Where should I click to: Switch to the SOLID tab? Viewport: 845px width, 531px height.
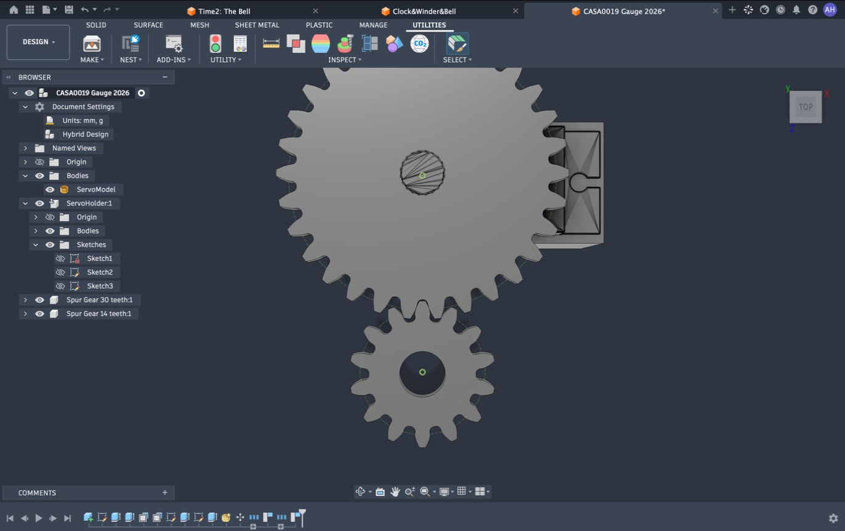(x=96, y=25)
